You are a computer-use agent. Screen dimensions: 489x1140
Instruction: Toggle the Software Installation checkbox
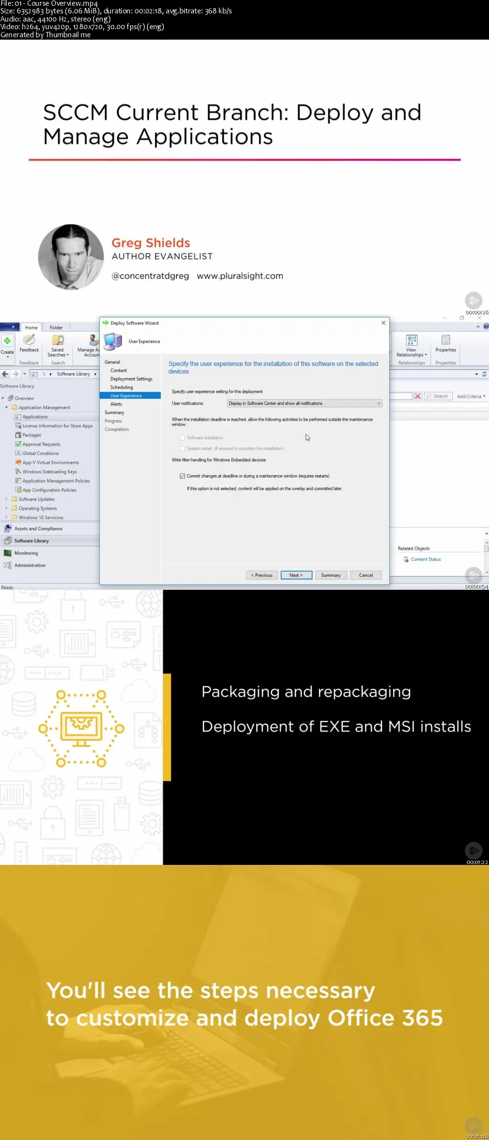click(182, 438)
